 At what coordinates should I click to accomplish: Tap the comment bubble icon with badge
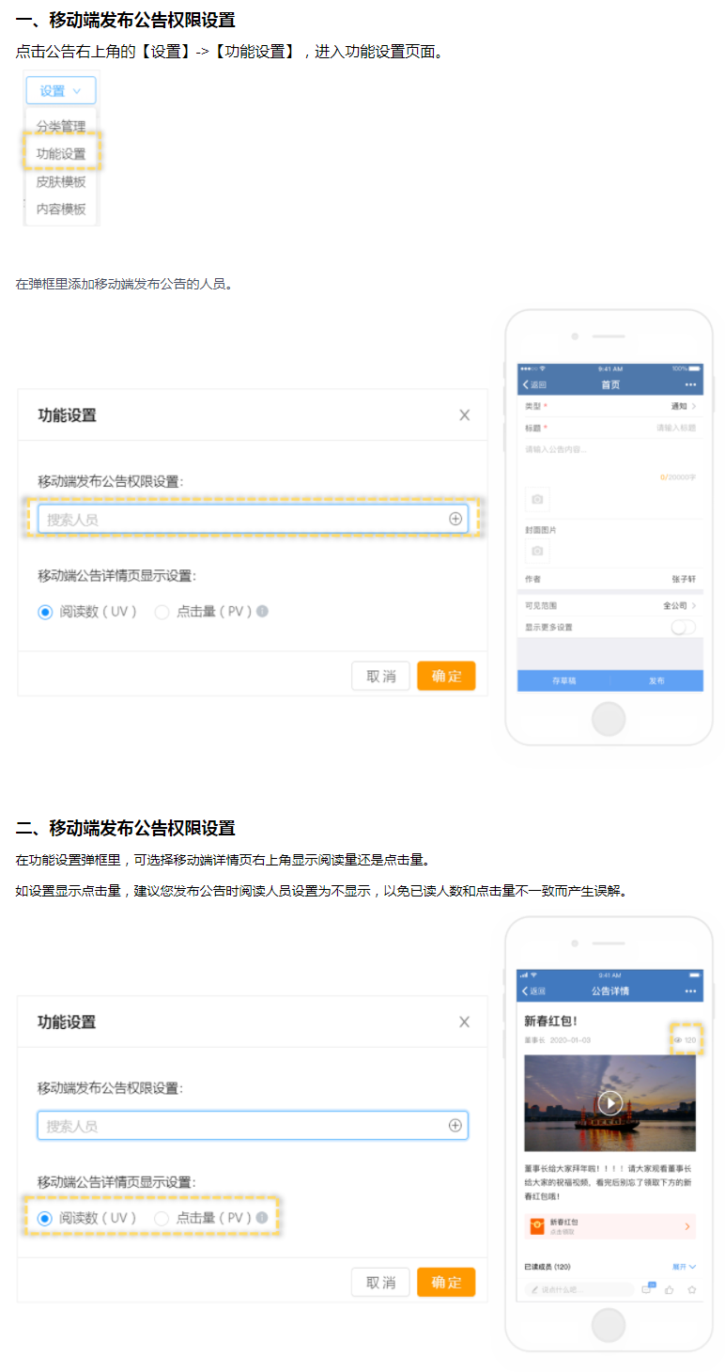click(x=648, y=1288)
